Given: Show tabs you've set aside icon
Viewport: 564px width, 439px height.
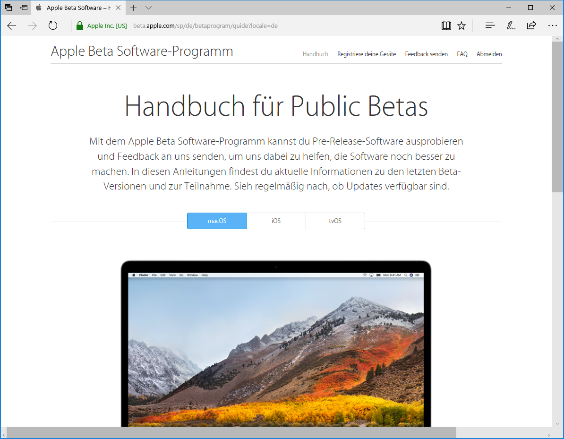Looking at the screenshot, I should (x=9, y=8).
